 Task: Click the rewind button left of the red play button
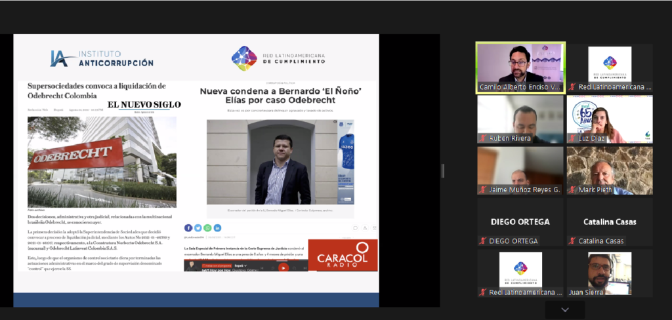pyautogui.click(x=272, y=268)
